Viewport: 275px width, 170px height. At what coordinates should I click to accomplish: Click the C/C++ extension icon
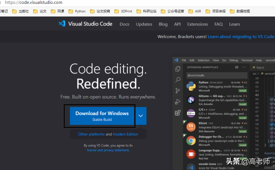pos(191,114)
